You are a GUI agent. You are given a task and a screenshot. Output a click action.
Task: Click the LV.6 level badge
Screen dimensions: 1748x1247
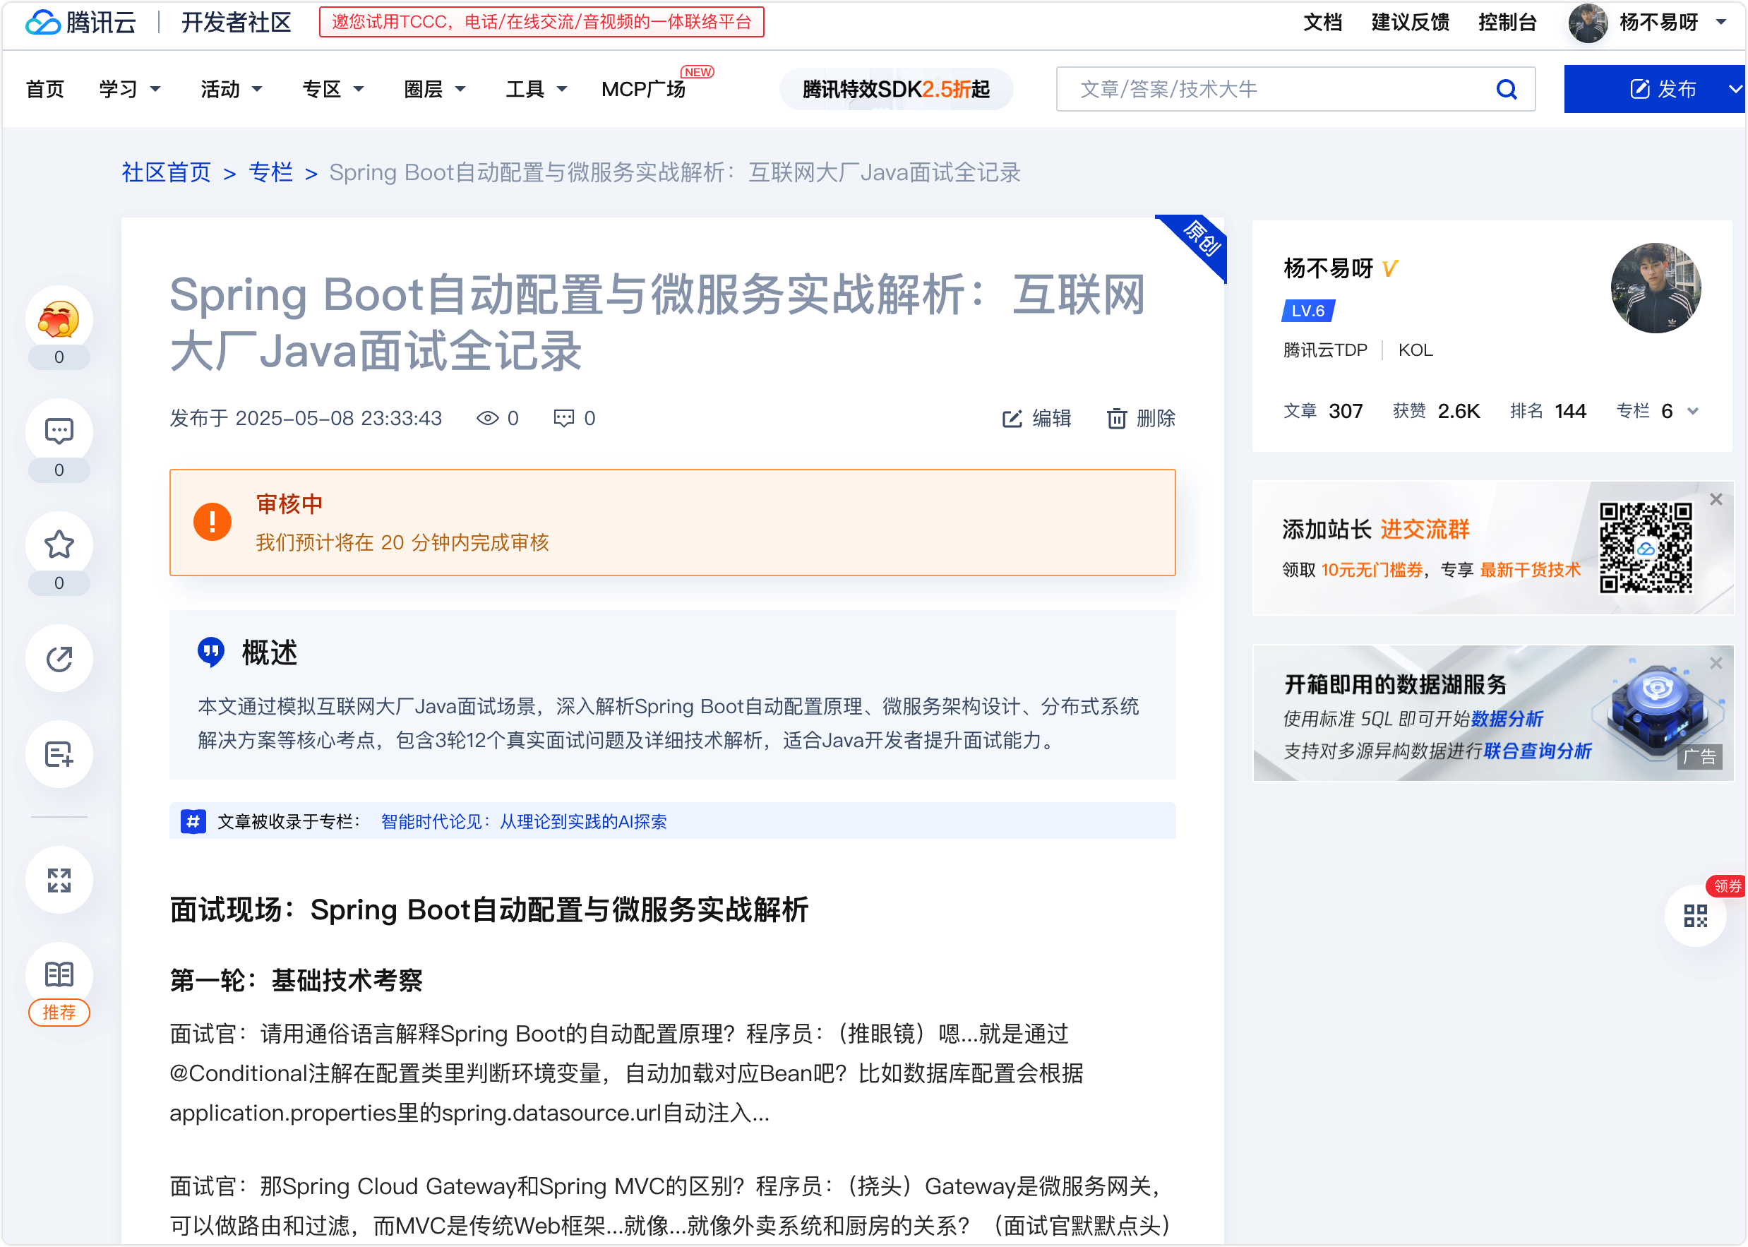[x=1308, y=311]
